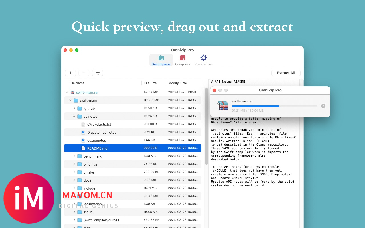
Task: Click the 42.54 MB size cell
Action: pyautogui.click(x=151, y=92)
